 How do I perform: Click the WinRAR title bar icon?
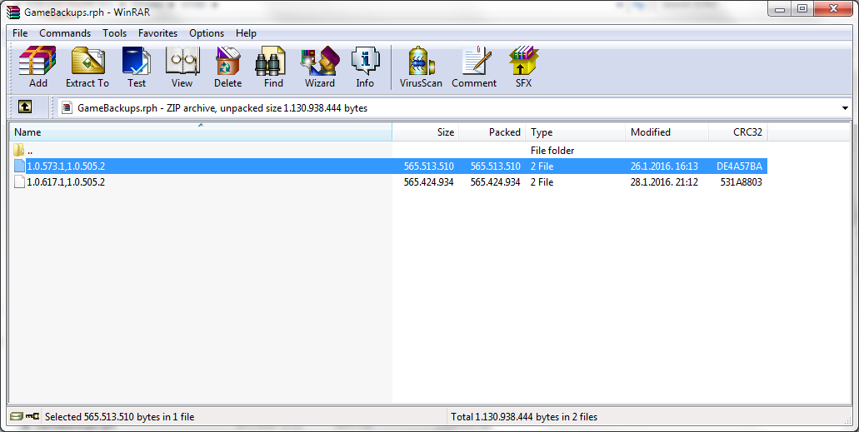(13, 12)
